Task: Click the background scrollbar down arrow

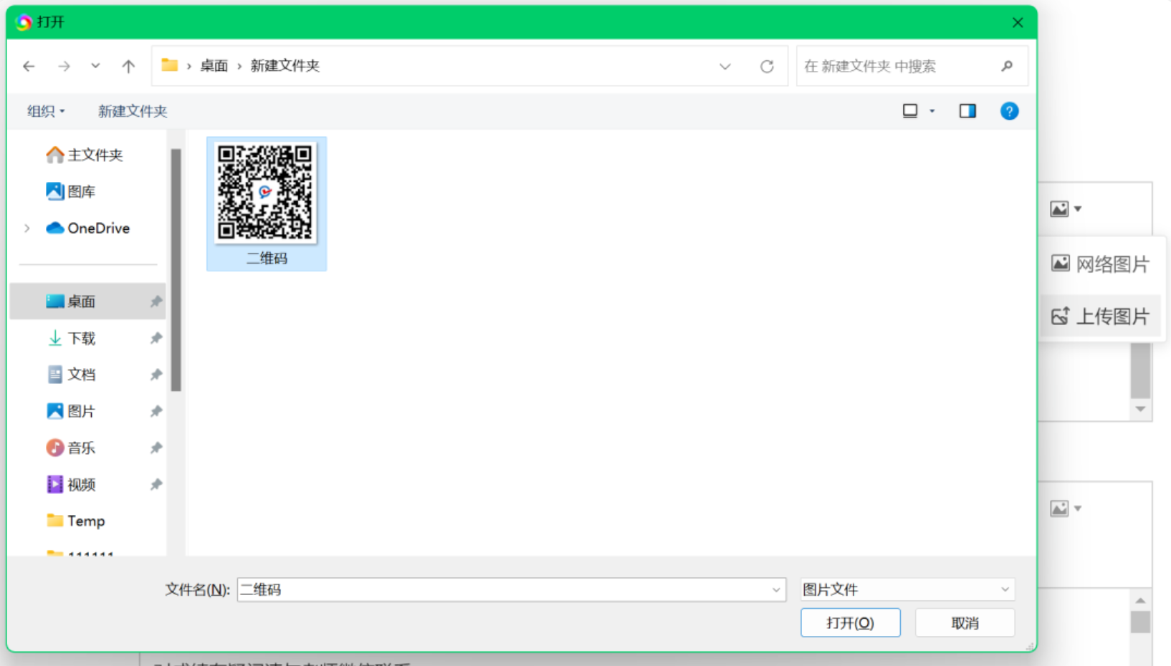Action: (x=1140, y=410)
